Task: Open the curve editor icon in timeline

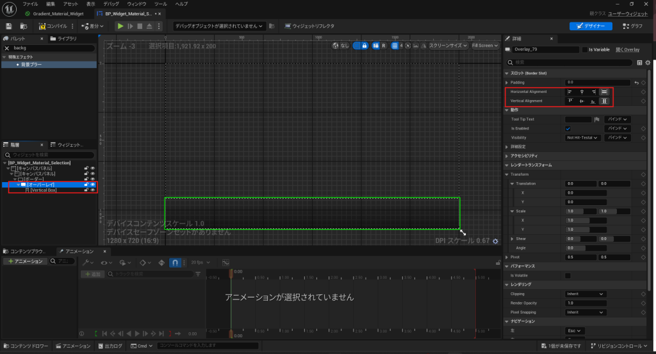Action: coord(225,262)
